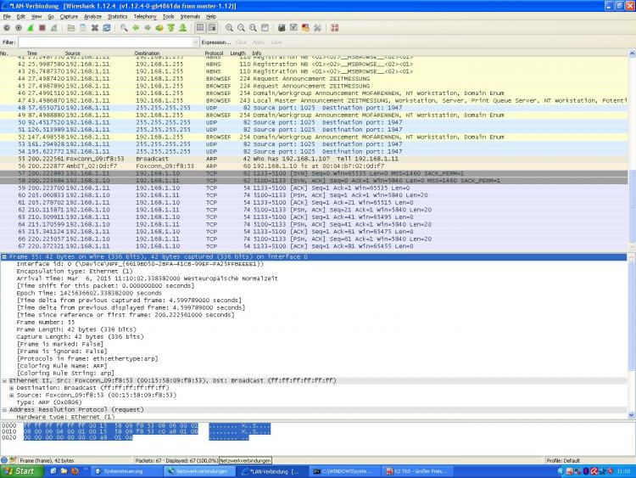
Task: Reload this capture file icon
Action: (106, 28)
